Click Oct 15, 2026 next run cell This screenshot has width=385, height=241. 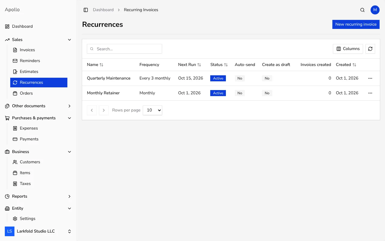point(190,78)
